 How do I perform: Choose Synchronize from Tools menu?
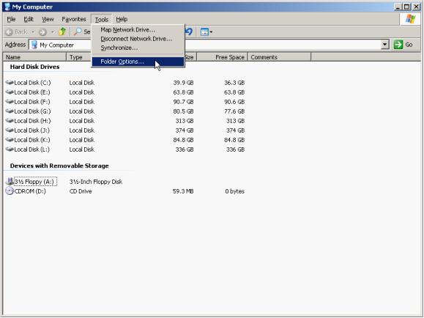138,48
